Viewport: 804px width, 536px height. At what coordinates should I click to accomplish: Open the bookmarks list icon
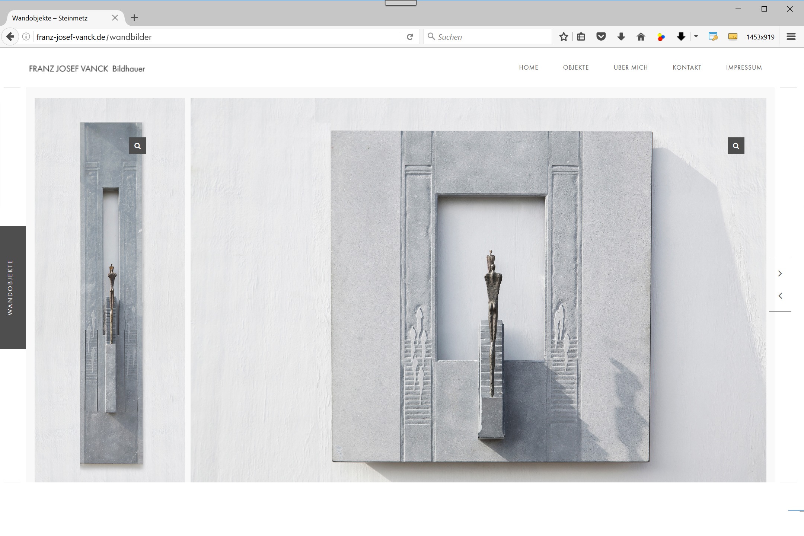tap(581, 36)
